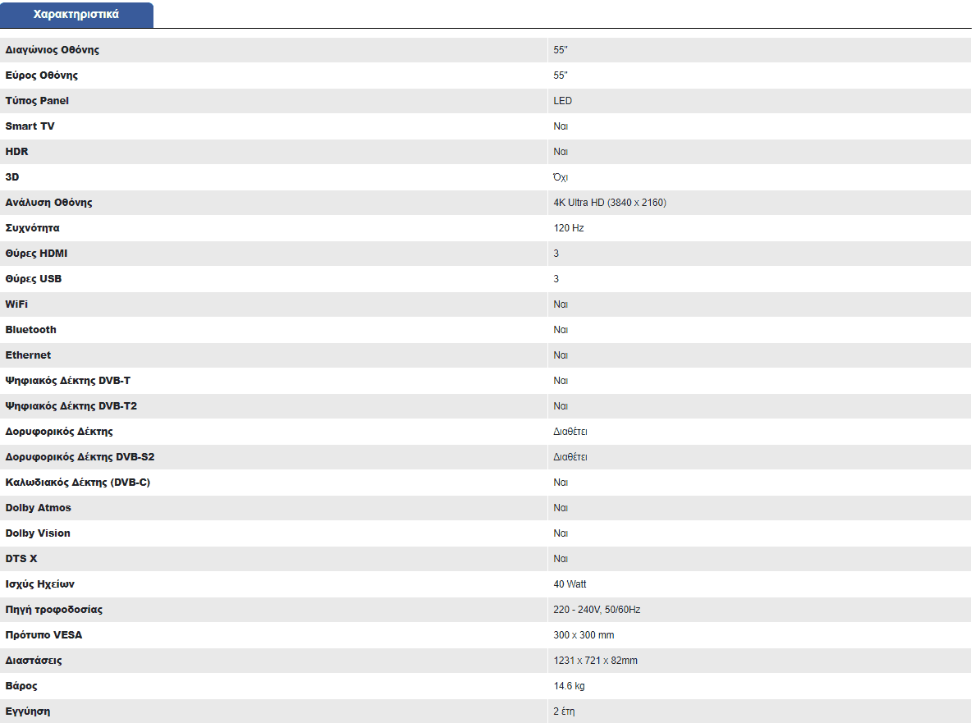Click the Dolby Vision label
The height and width of the screenshot is (723, 975).
37,533
